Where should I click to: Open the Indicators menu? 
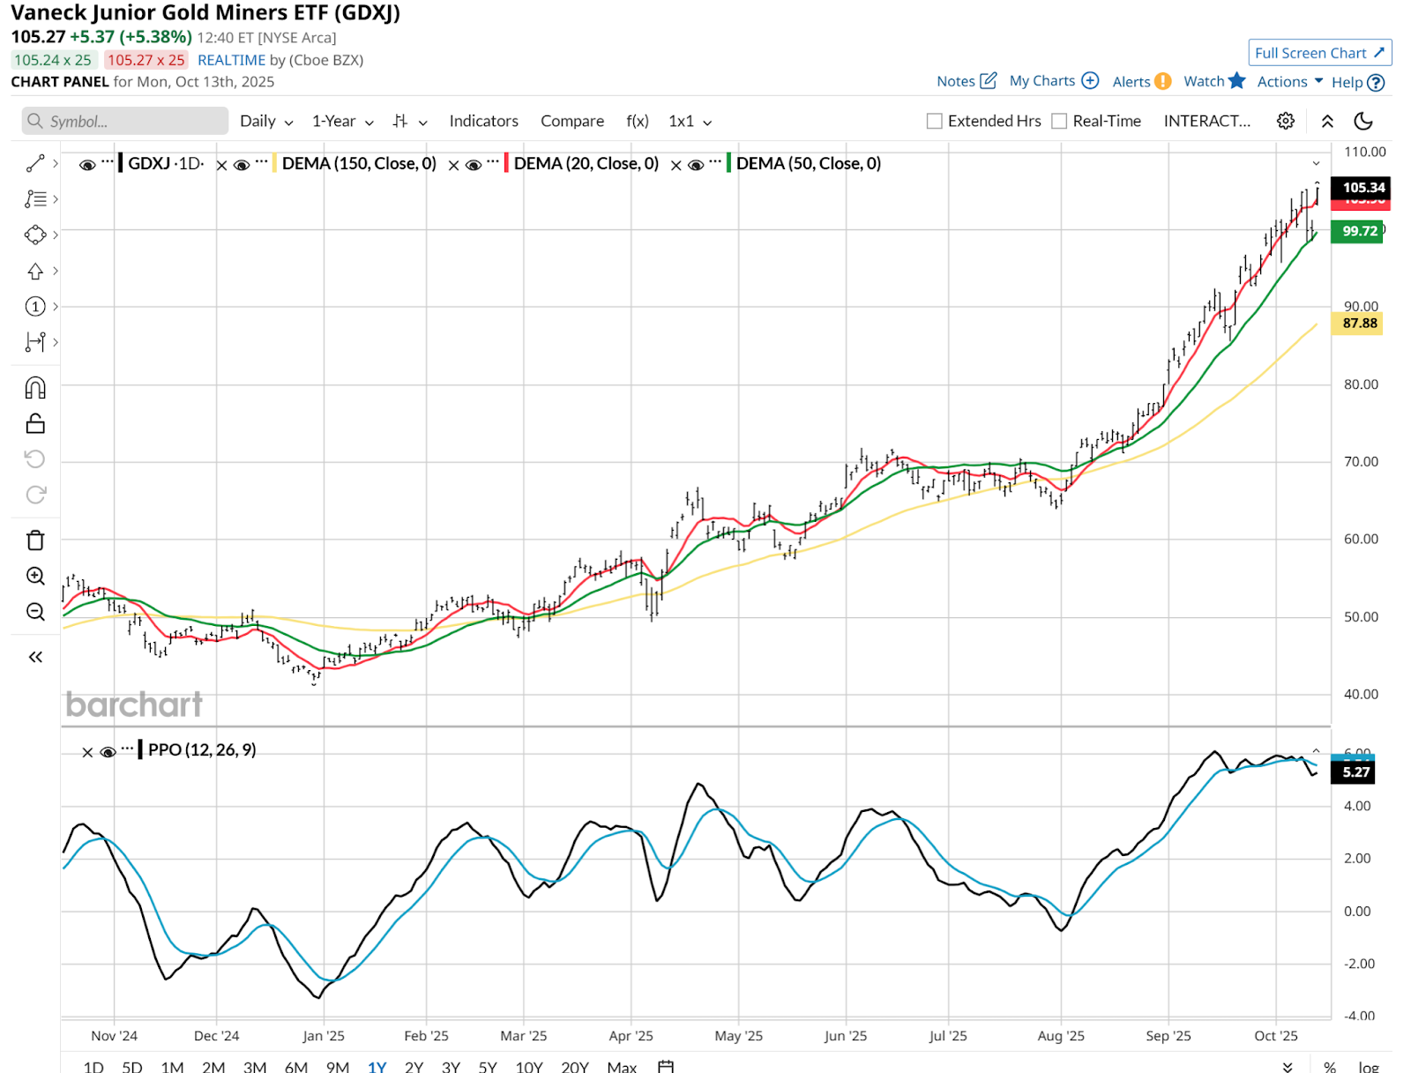click(x=483, y=121)
